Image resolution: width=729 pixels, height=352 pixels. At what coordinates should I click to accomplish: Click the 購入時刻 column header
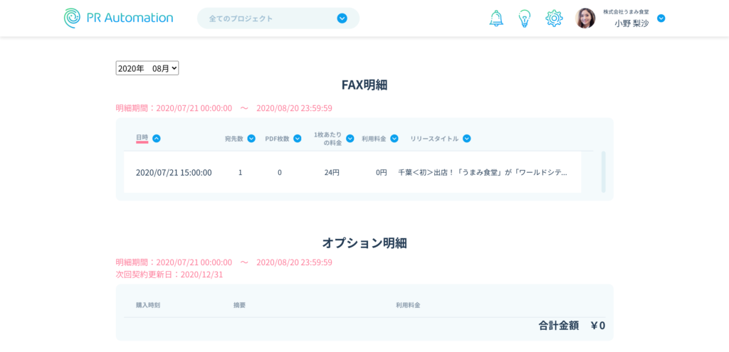click(x=148, y=305)
